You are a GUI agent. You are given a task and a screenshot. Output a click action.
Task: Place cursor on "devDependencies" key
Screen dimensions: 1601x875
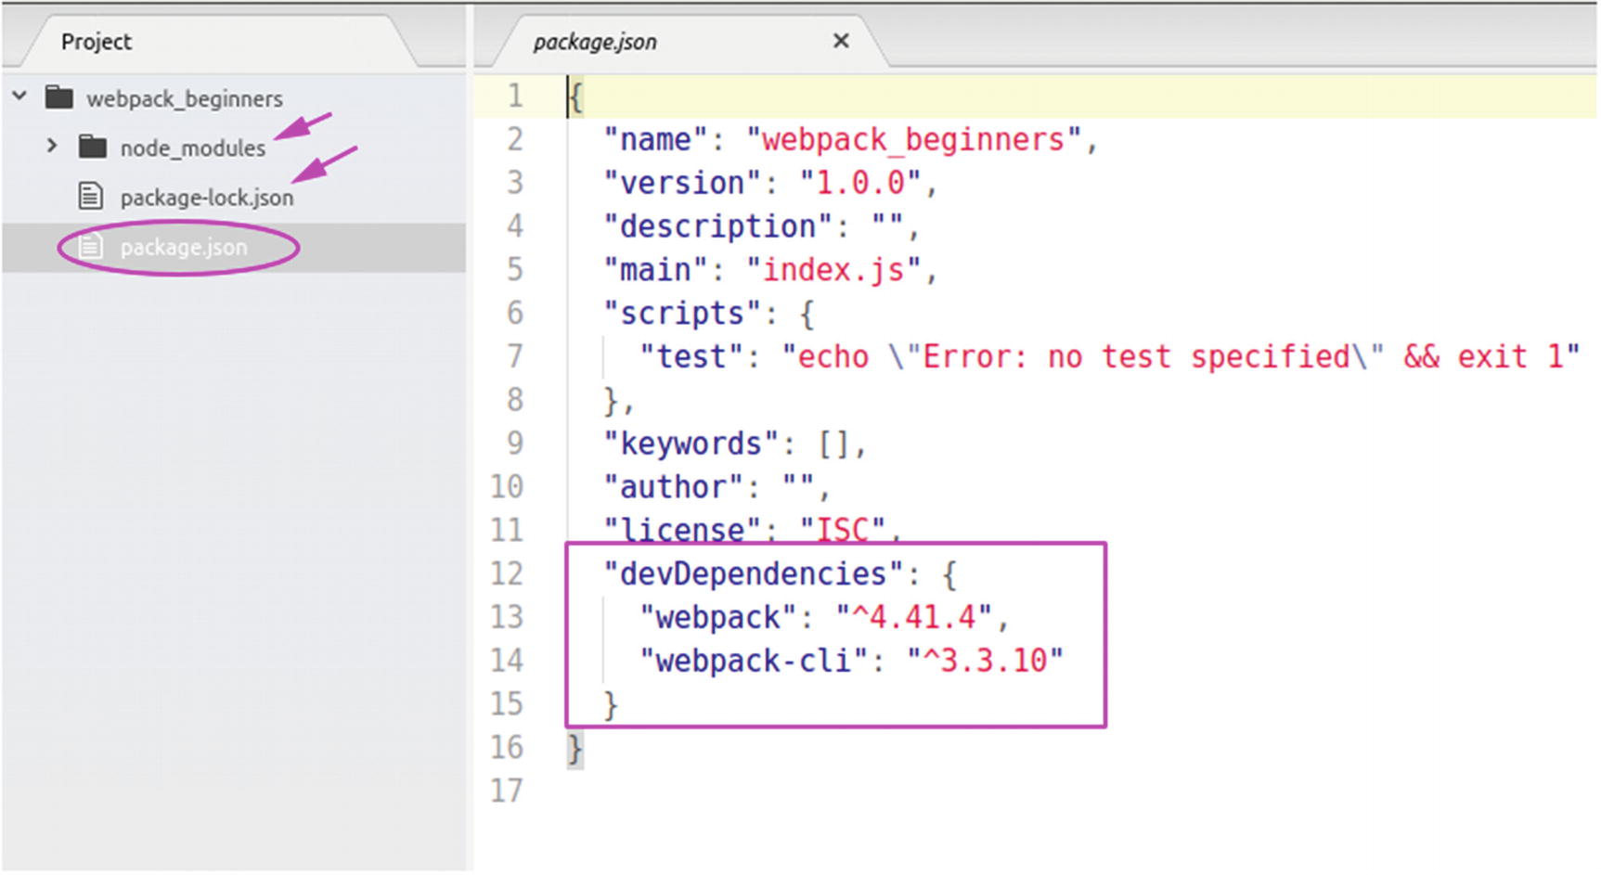tap(753, 574)
